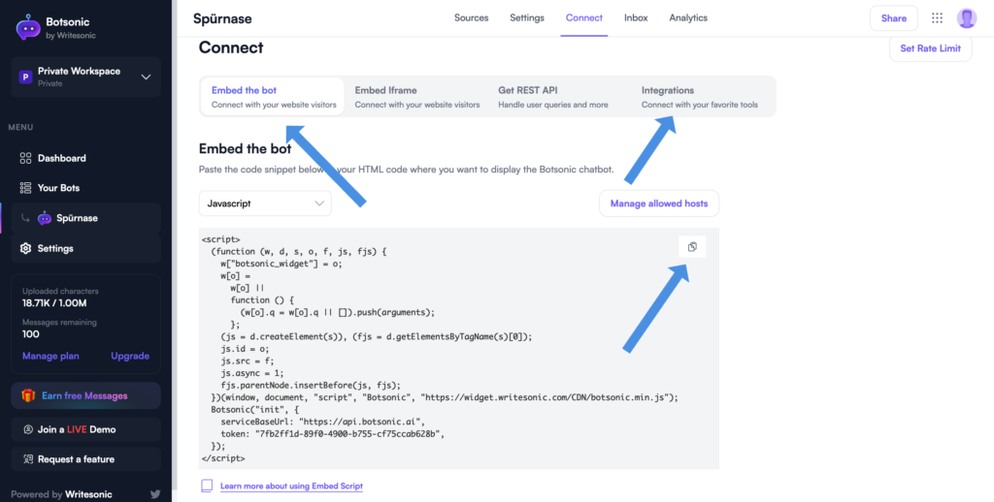Click the Private Workspace 'P' badge icon

(x=25, y=78)
